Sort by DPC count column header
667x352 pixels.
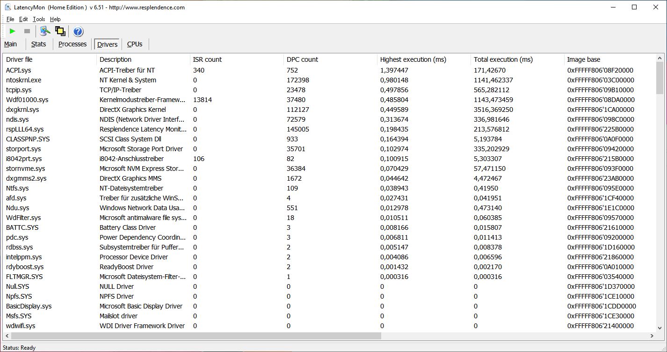[x=330, y=59]
